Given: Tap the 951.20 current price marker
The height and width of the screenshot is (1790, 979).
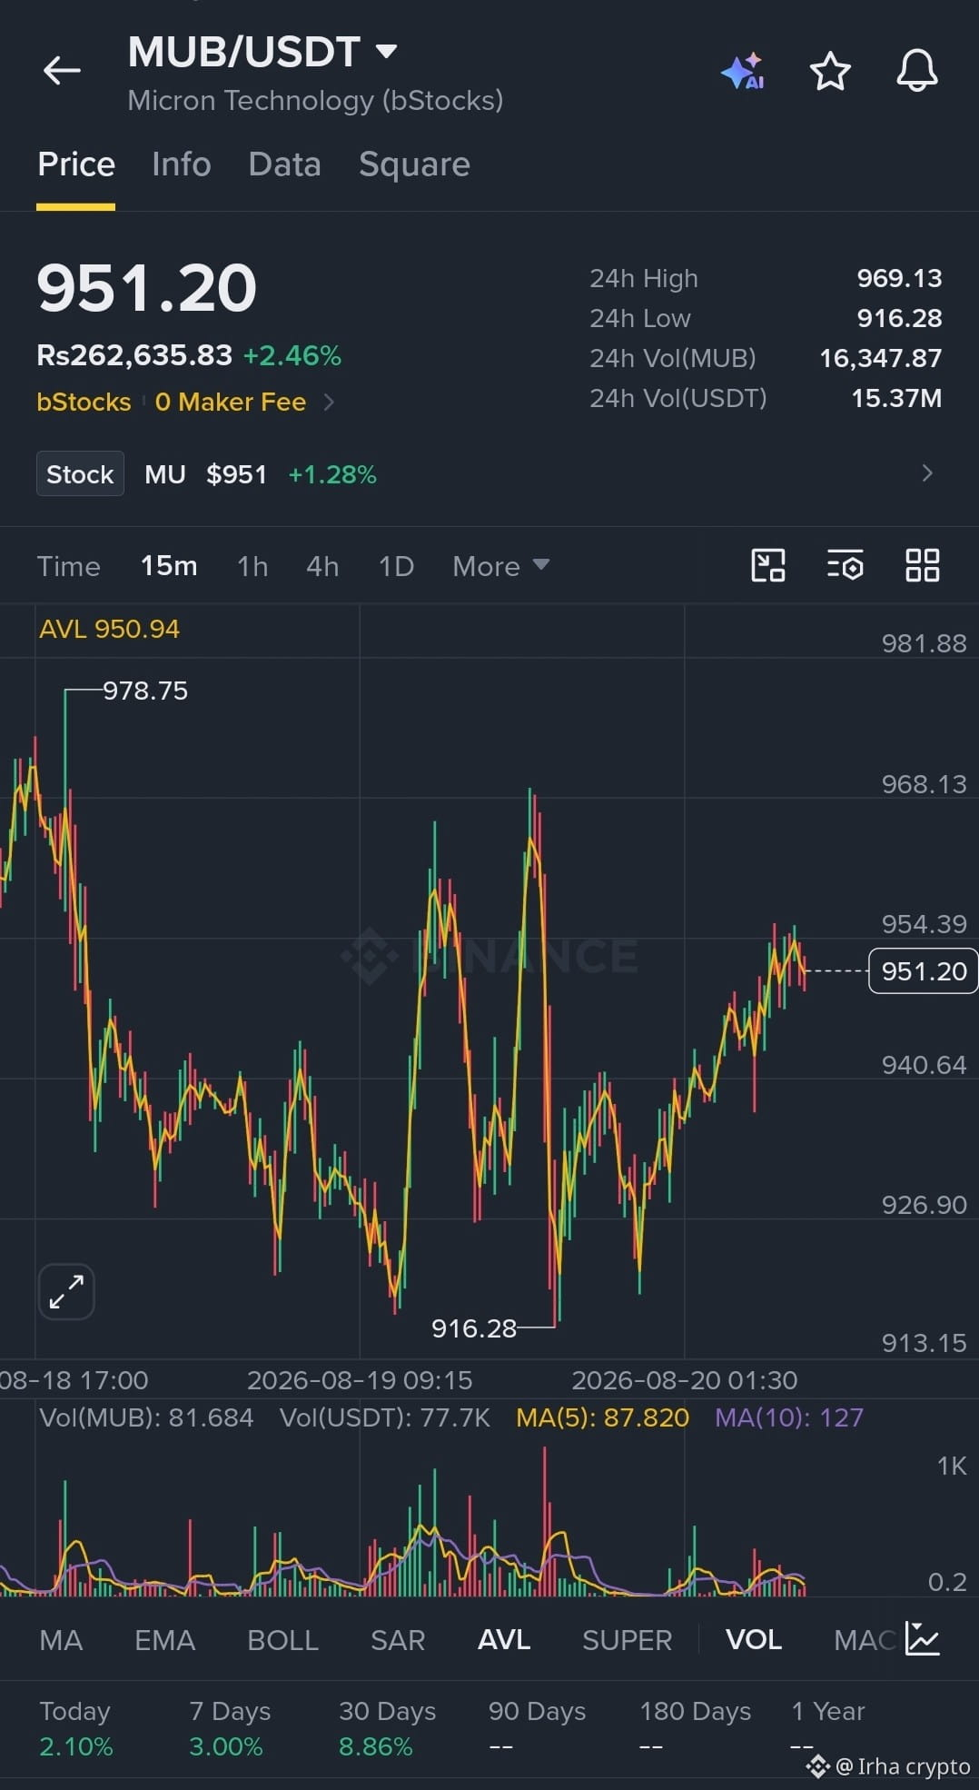Looking at the screenshot, I should click(924, 971).
